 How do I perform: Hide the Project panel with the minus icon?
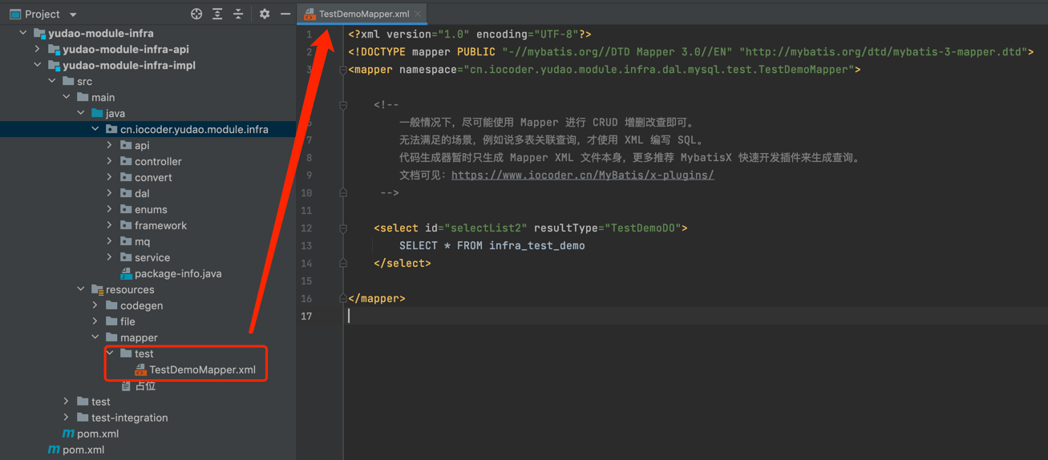click(x=285, y=14)
